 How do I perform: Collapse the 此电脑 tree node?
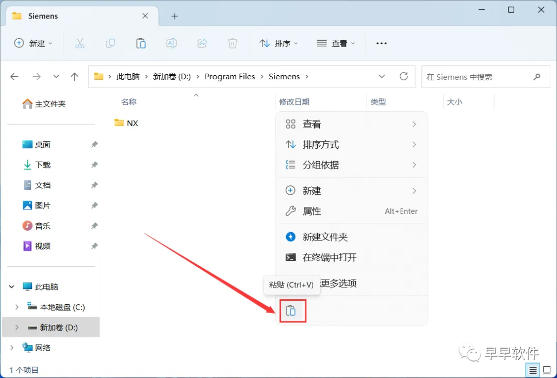[x=12, y=286]
